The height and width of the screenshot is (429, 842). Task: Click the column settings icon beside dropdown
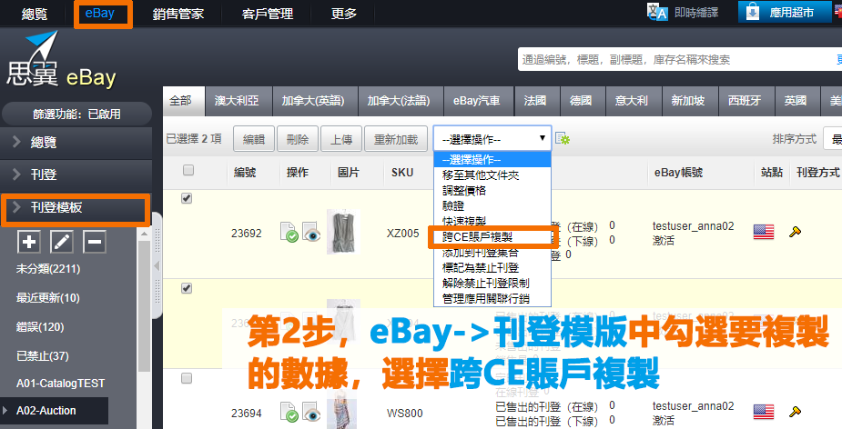[x=563, y=139]
